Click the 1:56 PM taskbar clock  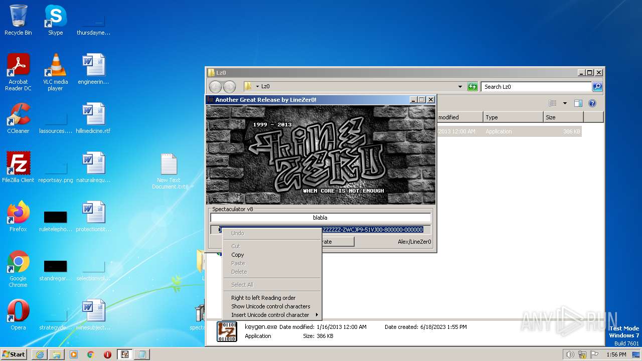[616, 354]
